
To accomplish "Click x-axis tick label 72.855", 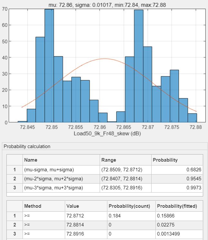I will [x=75, y=127].
